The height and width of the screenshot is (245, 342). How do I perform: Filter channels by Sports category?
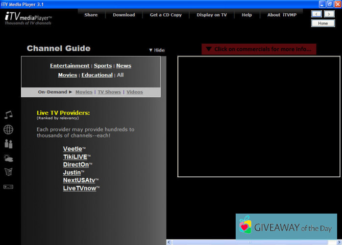click(103, 66)
